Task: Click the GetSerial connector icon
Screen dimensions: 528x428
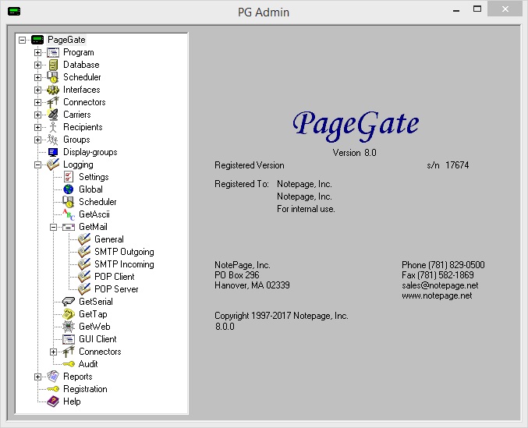Action: (x=69, y=302)
